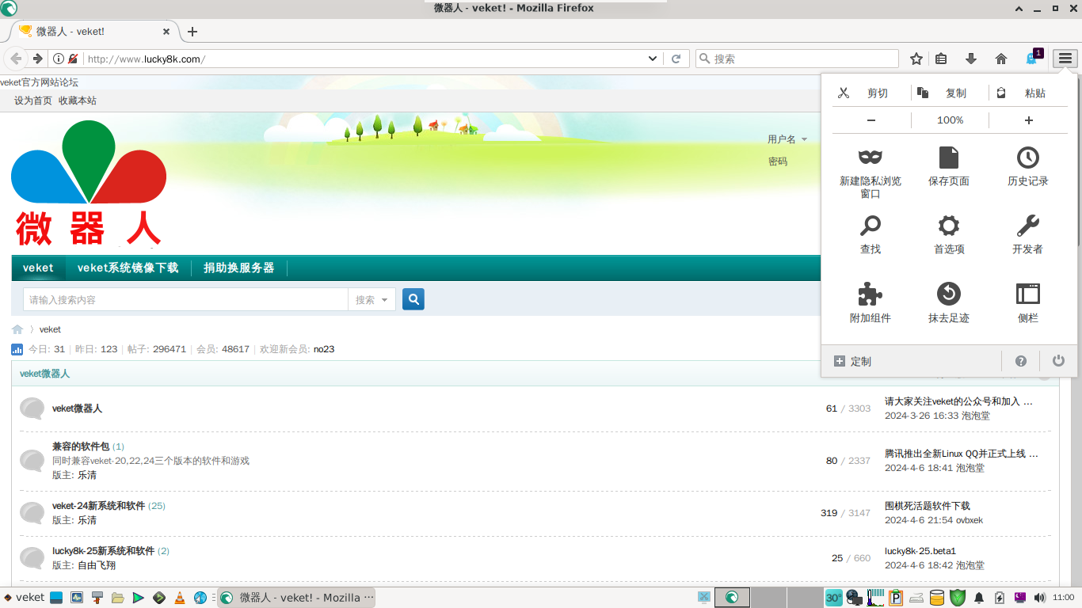Screen dimensions: 1082x608
Task: Click Customize (定制) in the menu footer
Action: pyautogui.click(x=852, y=361)
